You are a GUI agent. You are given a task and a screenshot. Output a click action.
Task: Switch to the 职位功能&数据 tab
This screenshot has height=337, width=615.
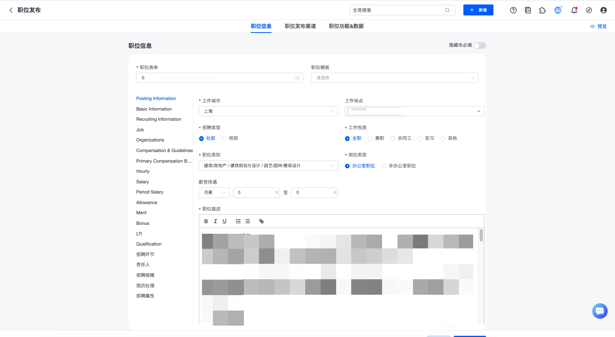[x=346, y=26]
